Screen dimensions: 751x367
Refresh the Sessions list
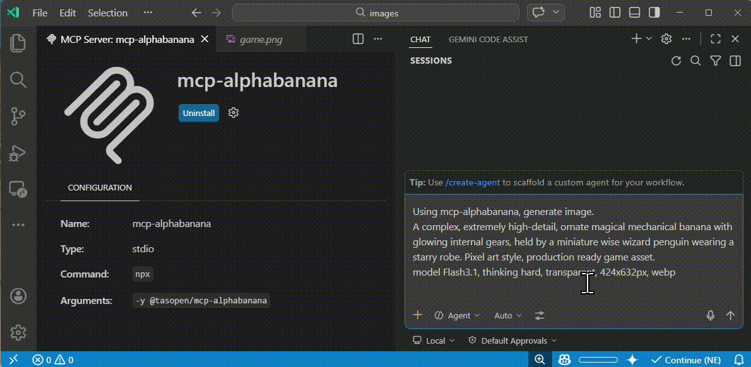pos(676,61)
